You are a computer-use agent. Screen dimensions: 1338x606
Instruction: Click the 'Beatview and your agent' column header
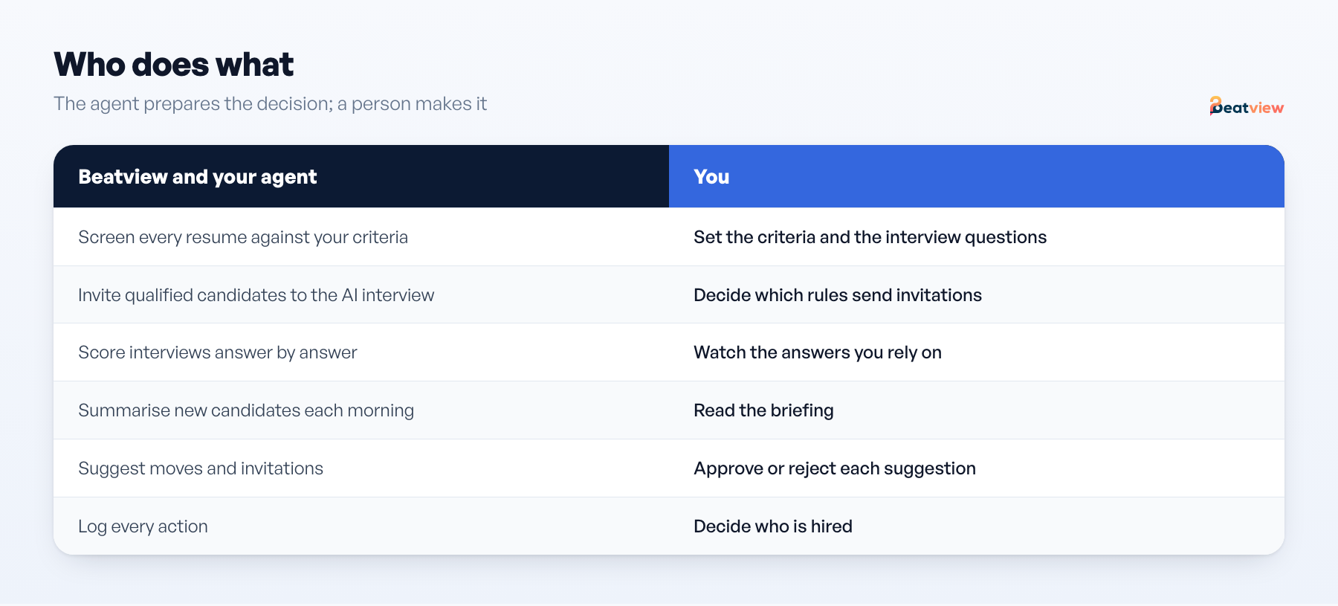361,176
